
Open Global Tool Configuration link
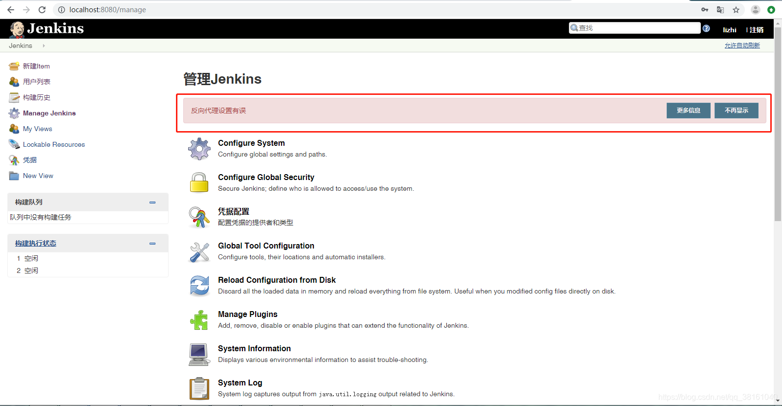pos(266,246)
